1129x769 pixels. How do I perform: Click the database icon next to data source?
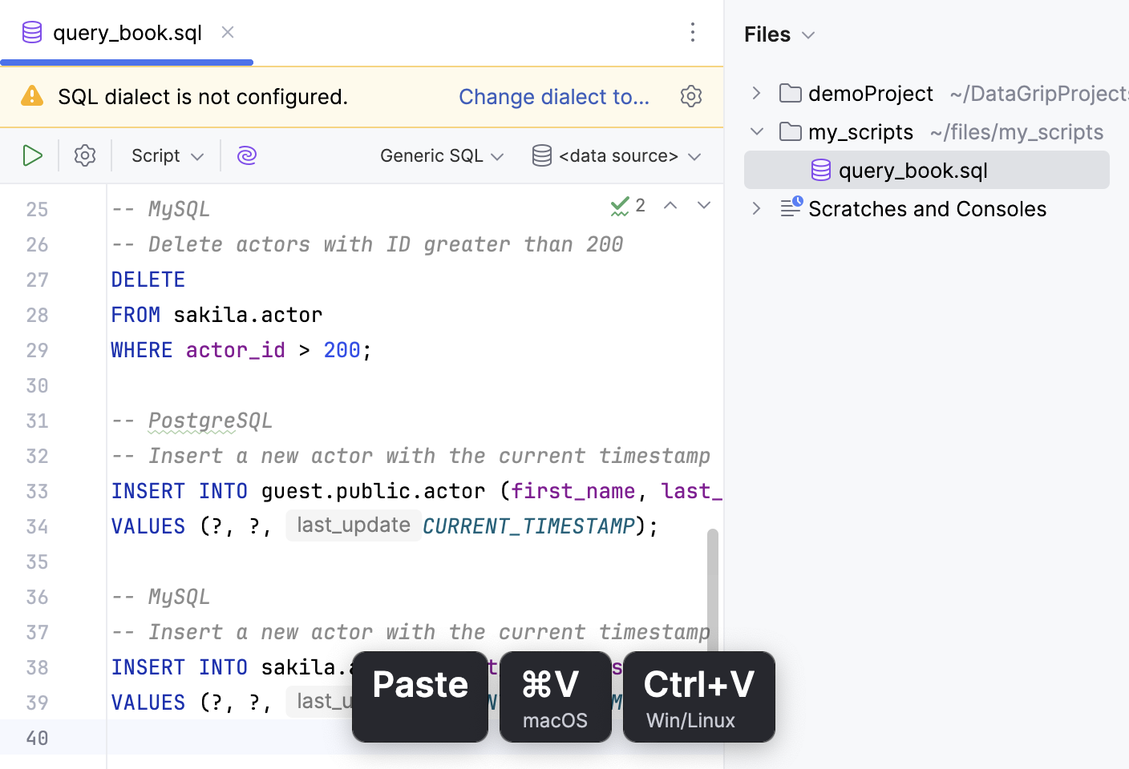[541, 155]
